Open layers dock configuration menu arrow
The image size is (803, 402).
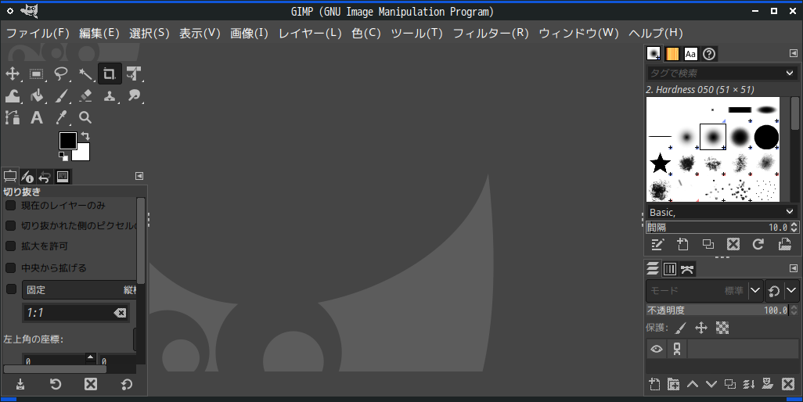pyautogui.click(x=794, y=268)
